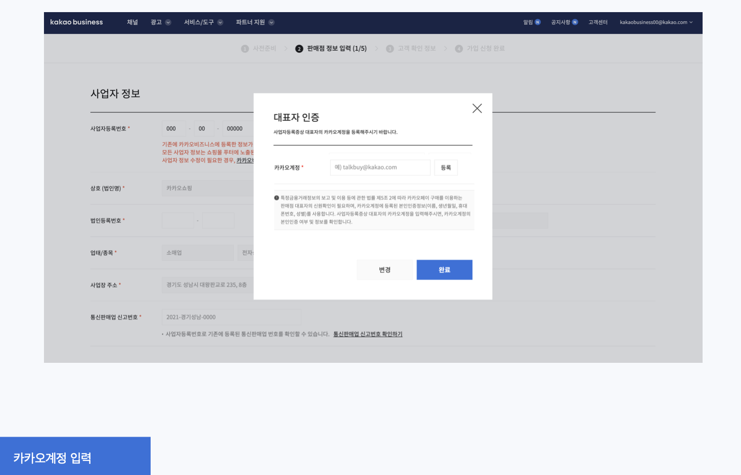Click the 상호 (법인명) field
This screenshot has height=475, width=741.
click(x=208, y=188)
